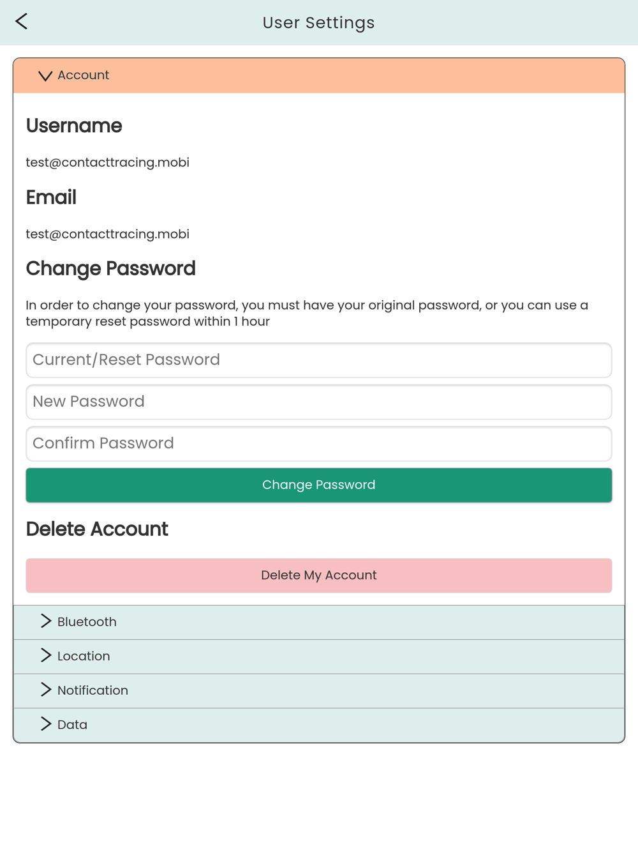Click the arrow icon beside Notification
Viewport: 638px width, 852px height.
45,690
